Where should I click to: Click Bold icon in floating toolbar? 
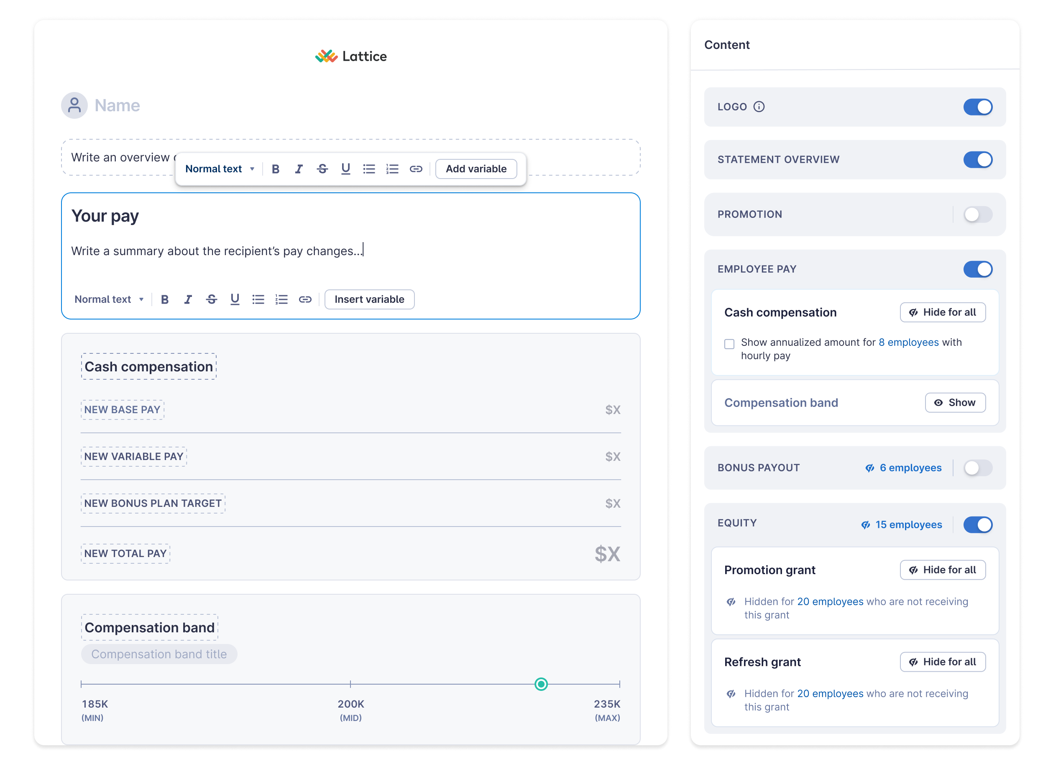(276, 169)
